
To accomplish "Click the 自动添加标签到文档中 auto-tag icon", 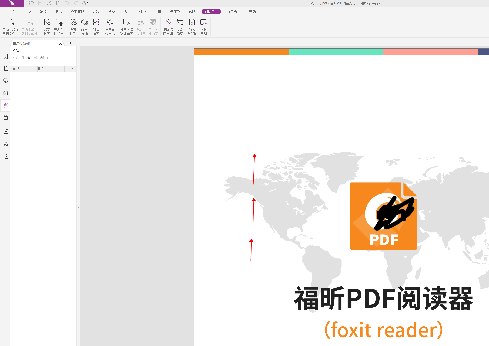I will [10, 26].
